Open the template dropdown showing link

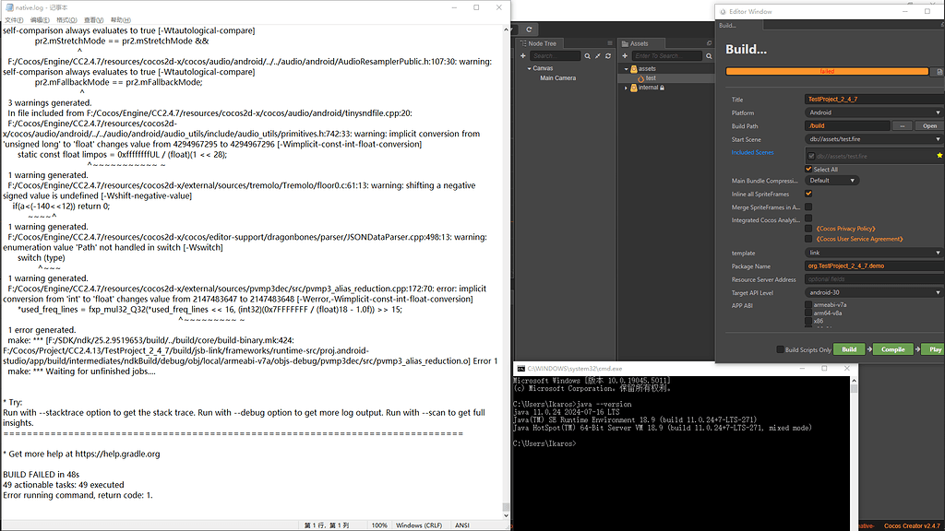874,253
